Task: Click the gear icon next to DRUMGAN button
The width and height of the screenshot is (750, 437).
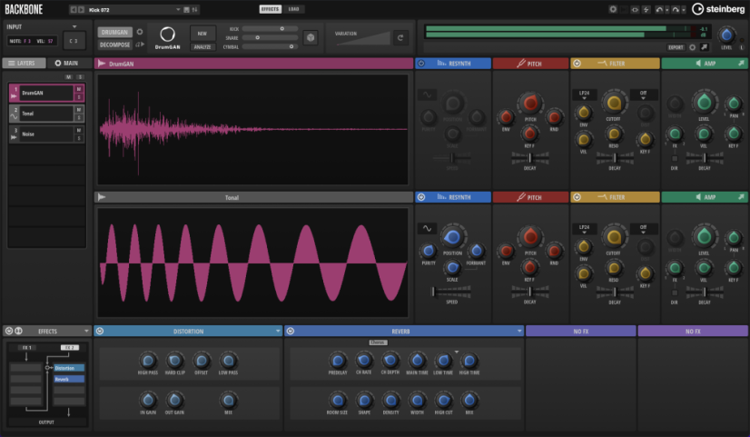Action: (x=139, y=31)
